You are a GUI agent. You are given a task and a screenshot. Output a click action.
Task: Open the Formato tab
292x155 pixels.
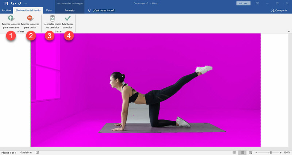coord(69,11)
